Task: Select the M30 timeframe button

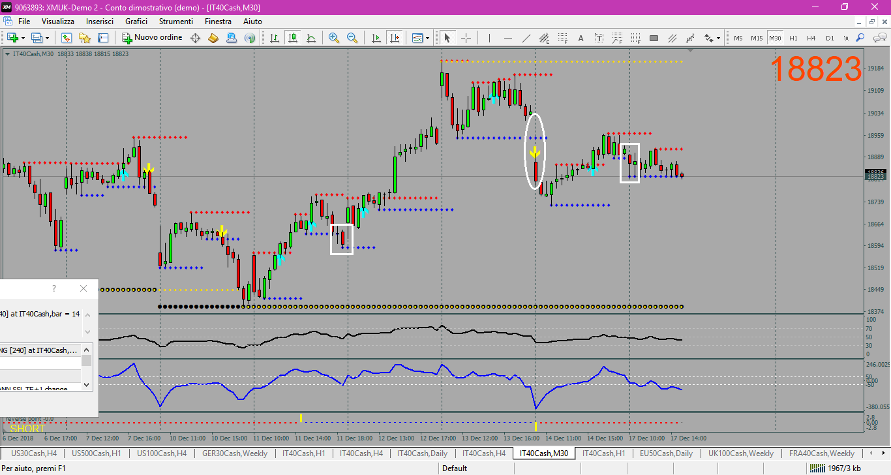Action: pyautogui.click(x=775, y=38)
